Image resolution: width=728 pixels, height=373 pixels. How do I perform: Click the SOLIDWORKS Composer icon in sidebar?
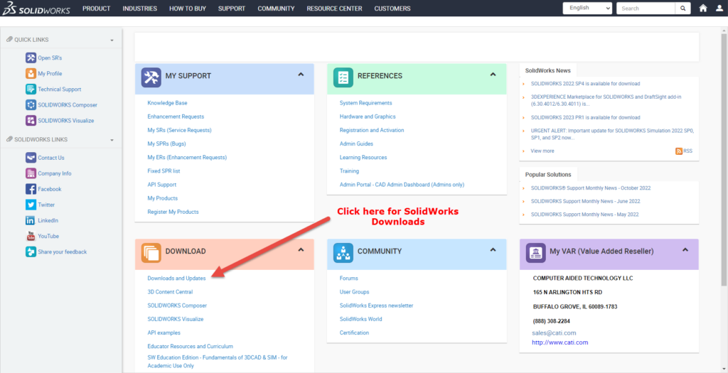[31, 104]
